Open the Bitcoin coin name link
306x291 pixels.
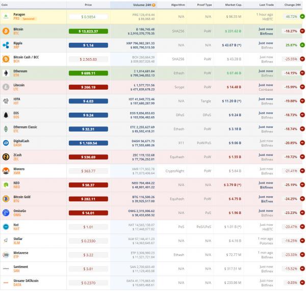click(x=18, y=29)
